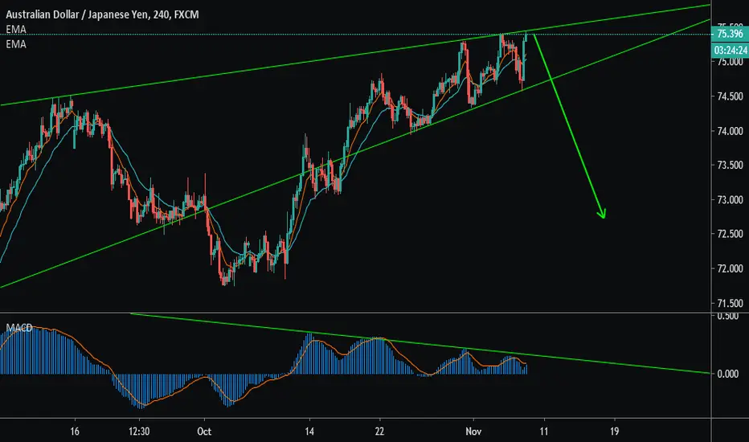Click the Australian Dollar / Japanese Yen chart title
The image size is (749, 442).
click(102, 14)
